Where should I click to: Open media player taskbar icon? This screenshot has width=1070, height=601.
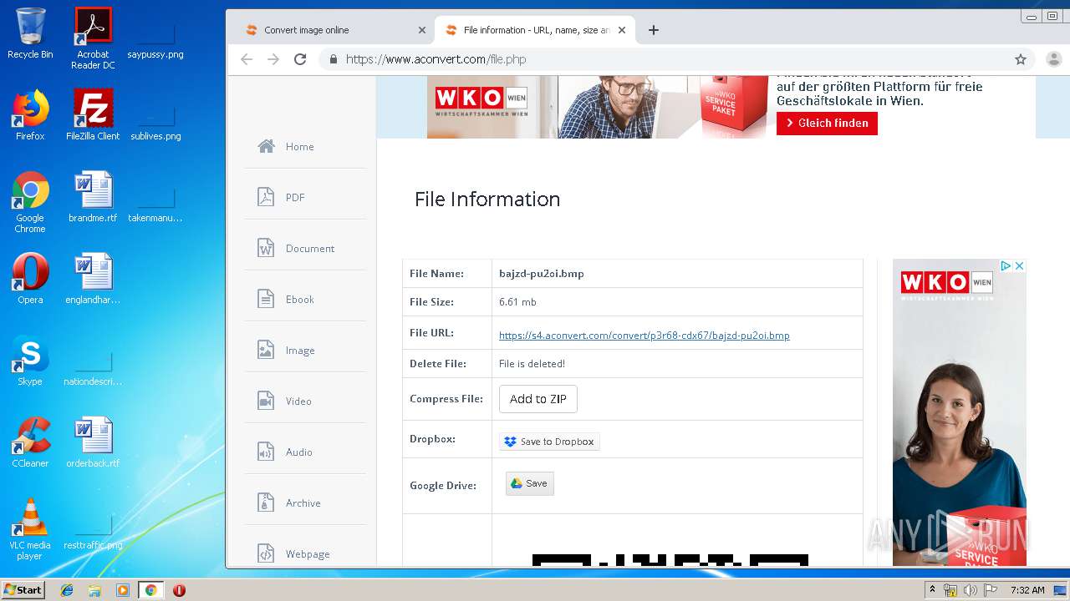tap(122, 590)
